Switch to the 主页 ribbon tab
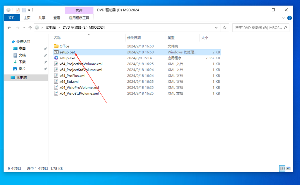Image resolution: width=300 pixels, height=185 pixels. 27,18
